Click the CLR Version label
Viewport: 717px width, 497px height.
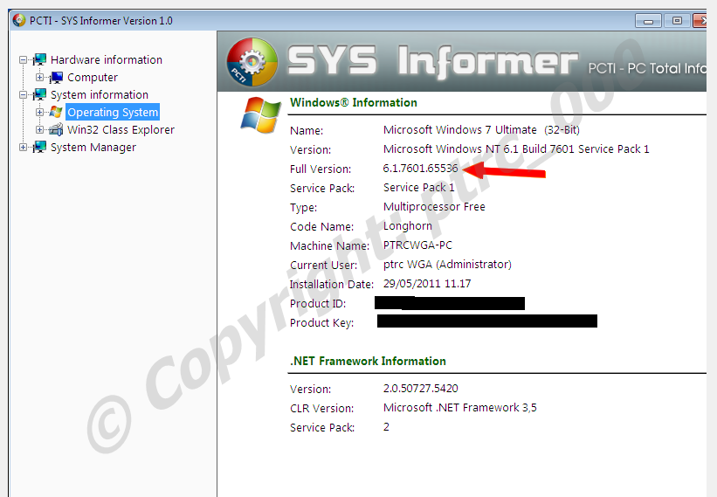click(321, 408)
